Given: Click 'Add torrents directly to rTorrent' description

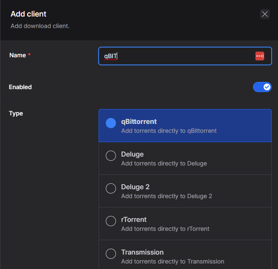Looking at the screenshot, I should pyautogui.click(x=165, y=229).
